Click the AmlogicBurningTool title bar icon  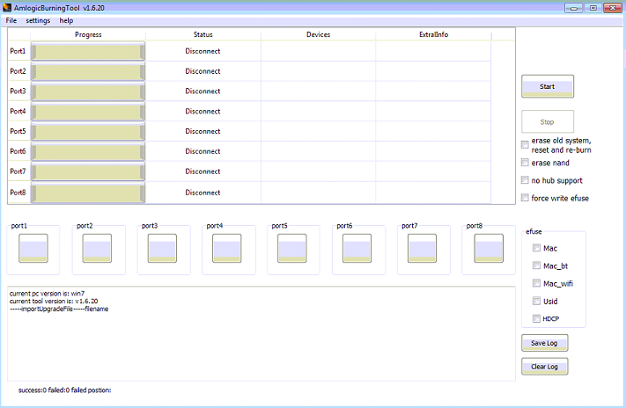click(x=7, y=8)
